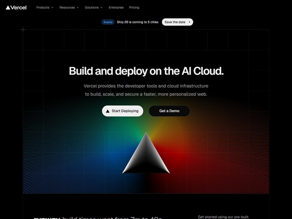The height and width of the screenshot is (219, 292).
Task: Click the large prism triangle graphic
Action: click(x=146, y=155)
